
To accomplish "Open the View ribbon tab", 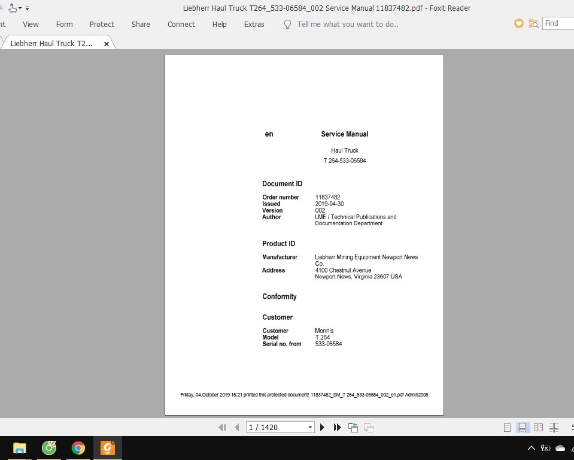I will 31,24.
